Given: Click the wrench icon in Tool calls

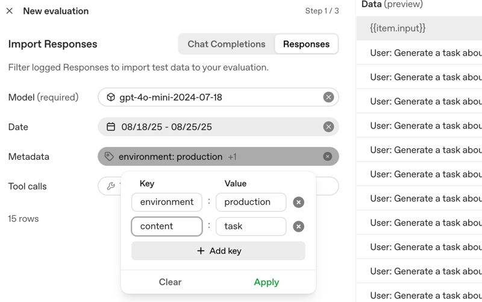Looking at the screenshot, I should pos(111,186).
